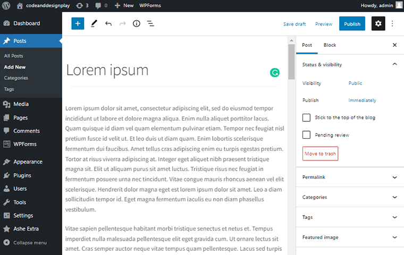Expand the Permalink panel
Image resolution: width=404 pixels, height=255 pixels.
[x=350, y=177]
